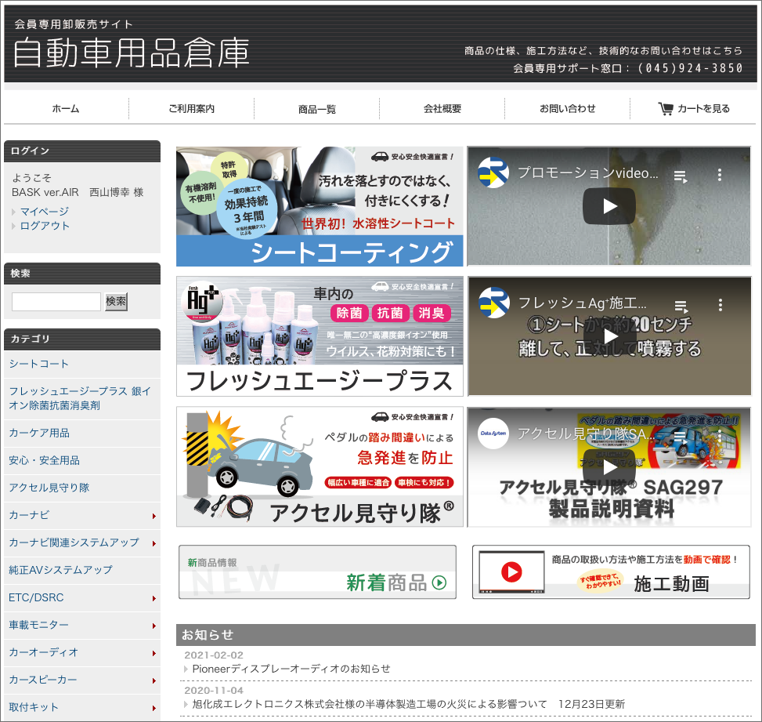The image size is (762, 722).
Task: Expand the カーナビ category submenu arrow
Action: click(153, 516)
